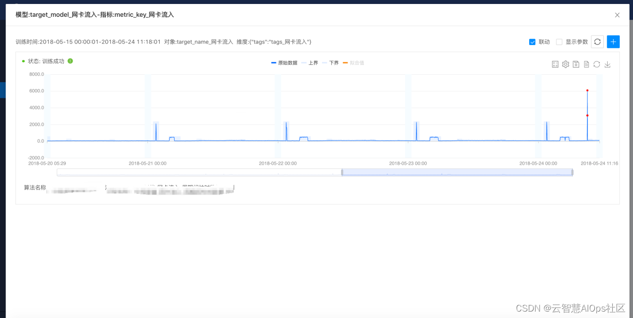Click the 训练时间 range text

tap(88, 42)
